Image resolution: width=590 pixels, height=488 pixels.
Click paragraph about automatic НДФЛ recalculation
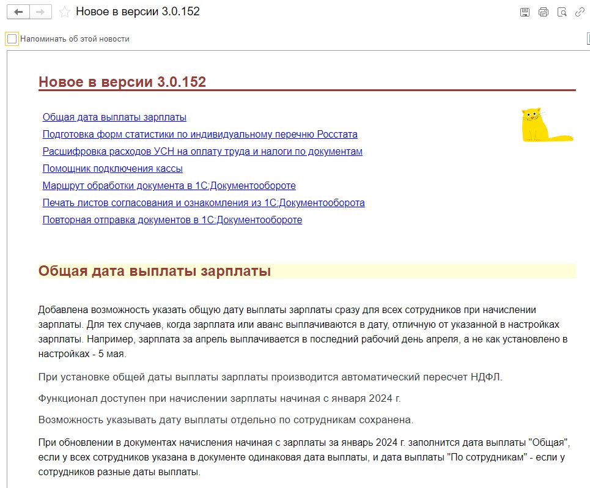click(x=270, y=377)
